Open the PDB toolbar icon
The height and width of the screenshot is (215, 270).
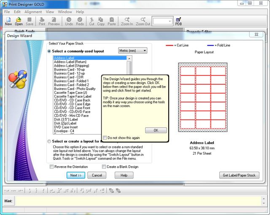click(178, 21)
